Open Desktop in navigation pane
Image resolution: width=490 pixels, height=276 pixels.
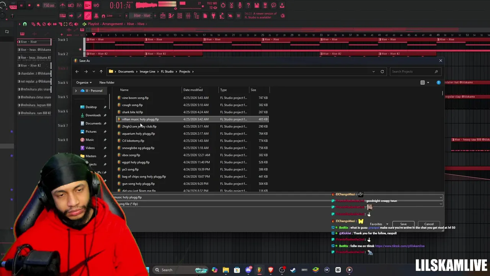(x=91, y=107)
